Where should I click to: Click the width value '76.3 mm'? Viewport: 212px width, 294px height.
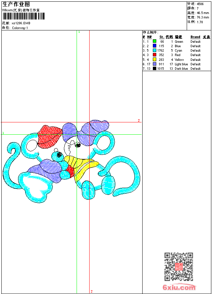coord(203,17)
